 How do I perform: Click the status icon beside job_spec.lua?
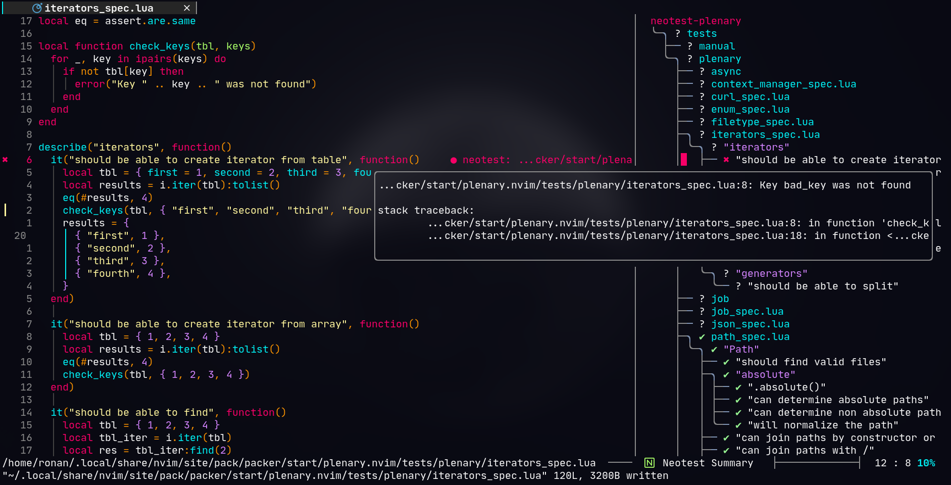pyautogui.click(x=702, y=311)
